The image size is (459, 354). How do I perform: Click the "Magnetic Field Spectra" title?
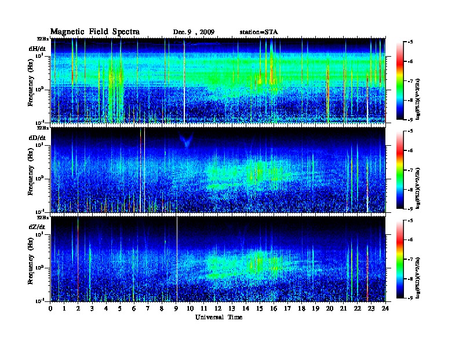point(95,32)
